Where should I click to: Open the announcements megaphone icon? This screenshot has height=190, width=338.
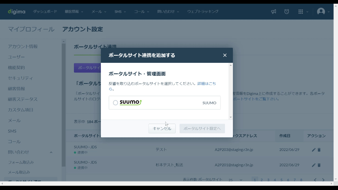274,12
